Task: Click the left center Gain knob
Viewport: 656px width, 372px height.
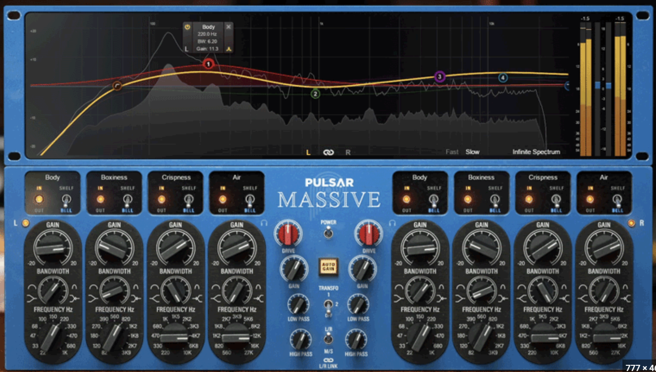Action: pyautogui.click(x=294, y=268)
